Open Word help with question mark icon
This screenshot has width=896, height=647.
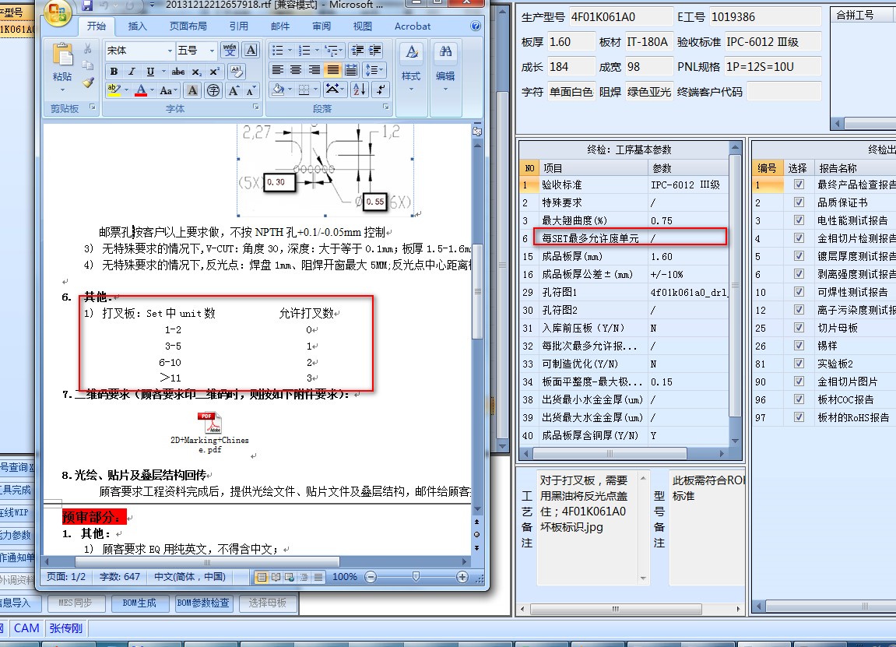click(x=476, y=26)
